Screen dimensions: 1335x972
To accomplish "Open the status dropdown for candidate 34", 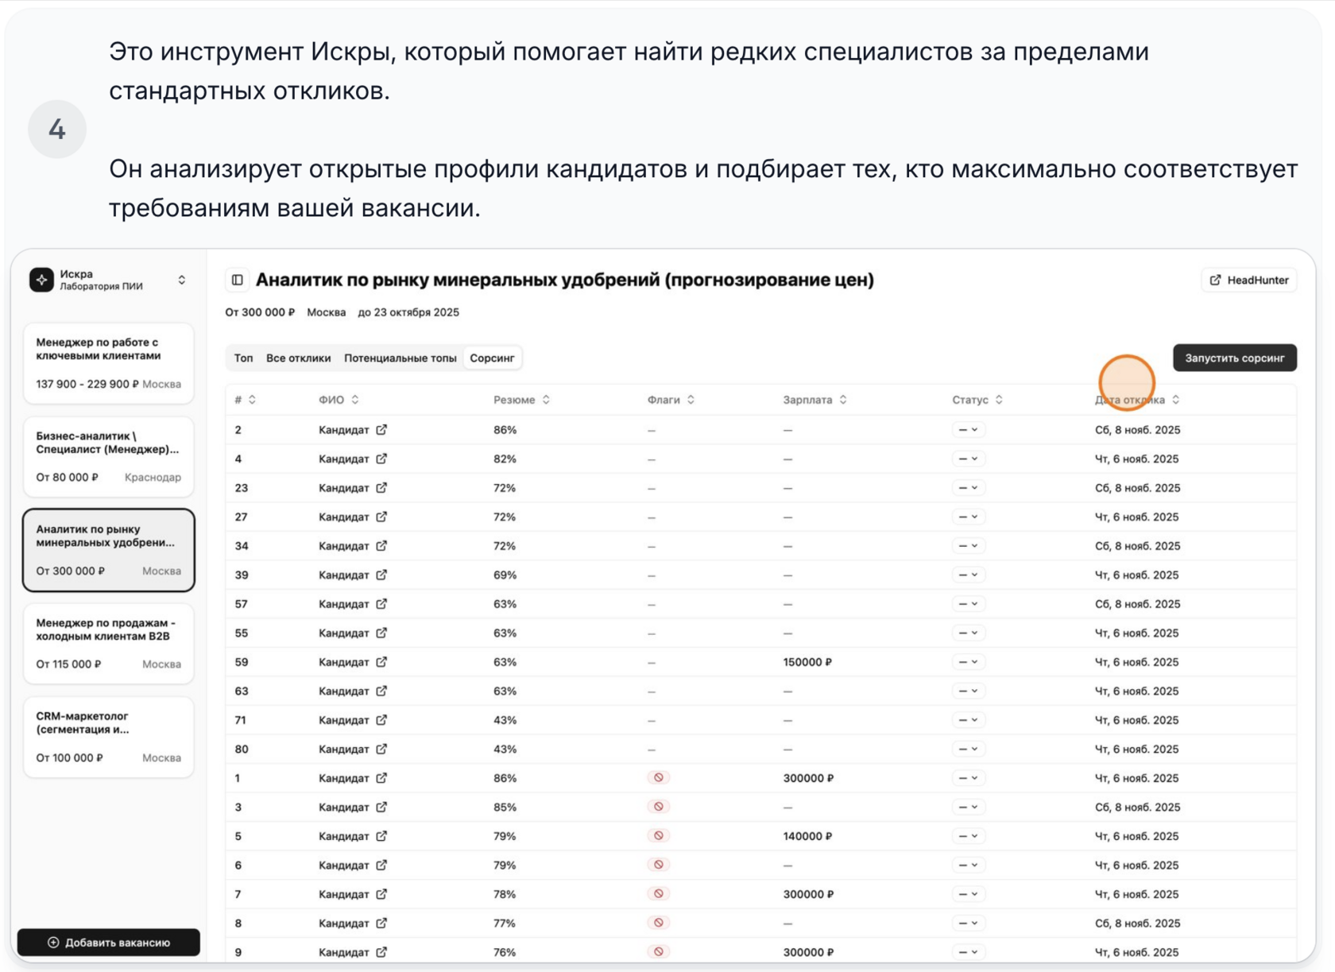I will 968,546.
